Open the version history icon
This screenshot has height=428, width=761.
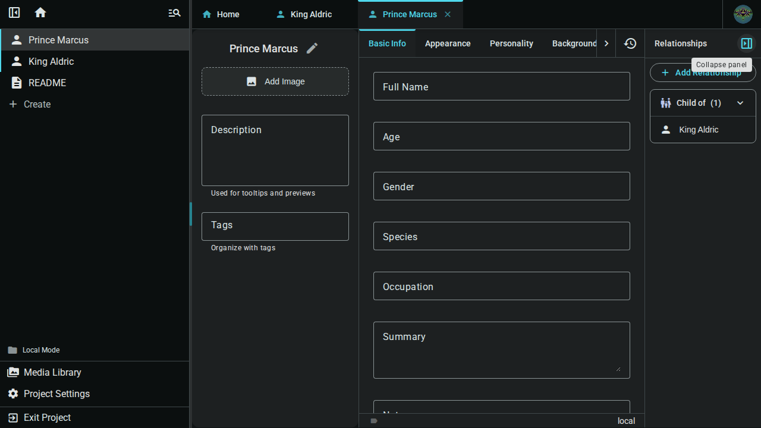click(630, 43)
